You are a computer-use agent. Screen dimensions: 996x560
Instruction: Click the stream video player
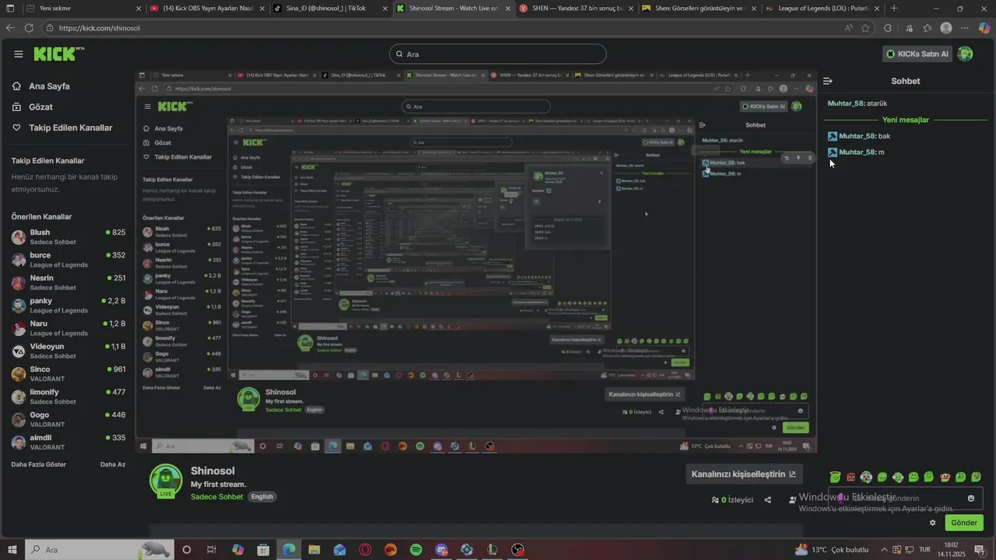click(x=475, y=262)
